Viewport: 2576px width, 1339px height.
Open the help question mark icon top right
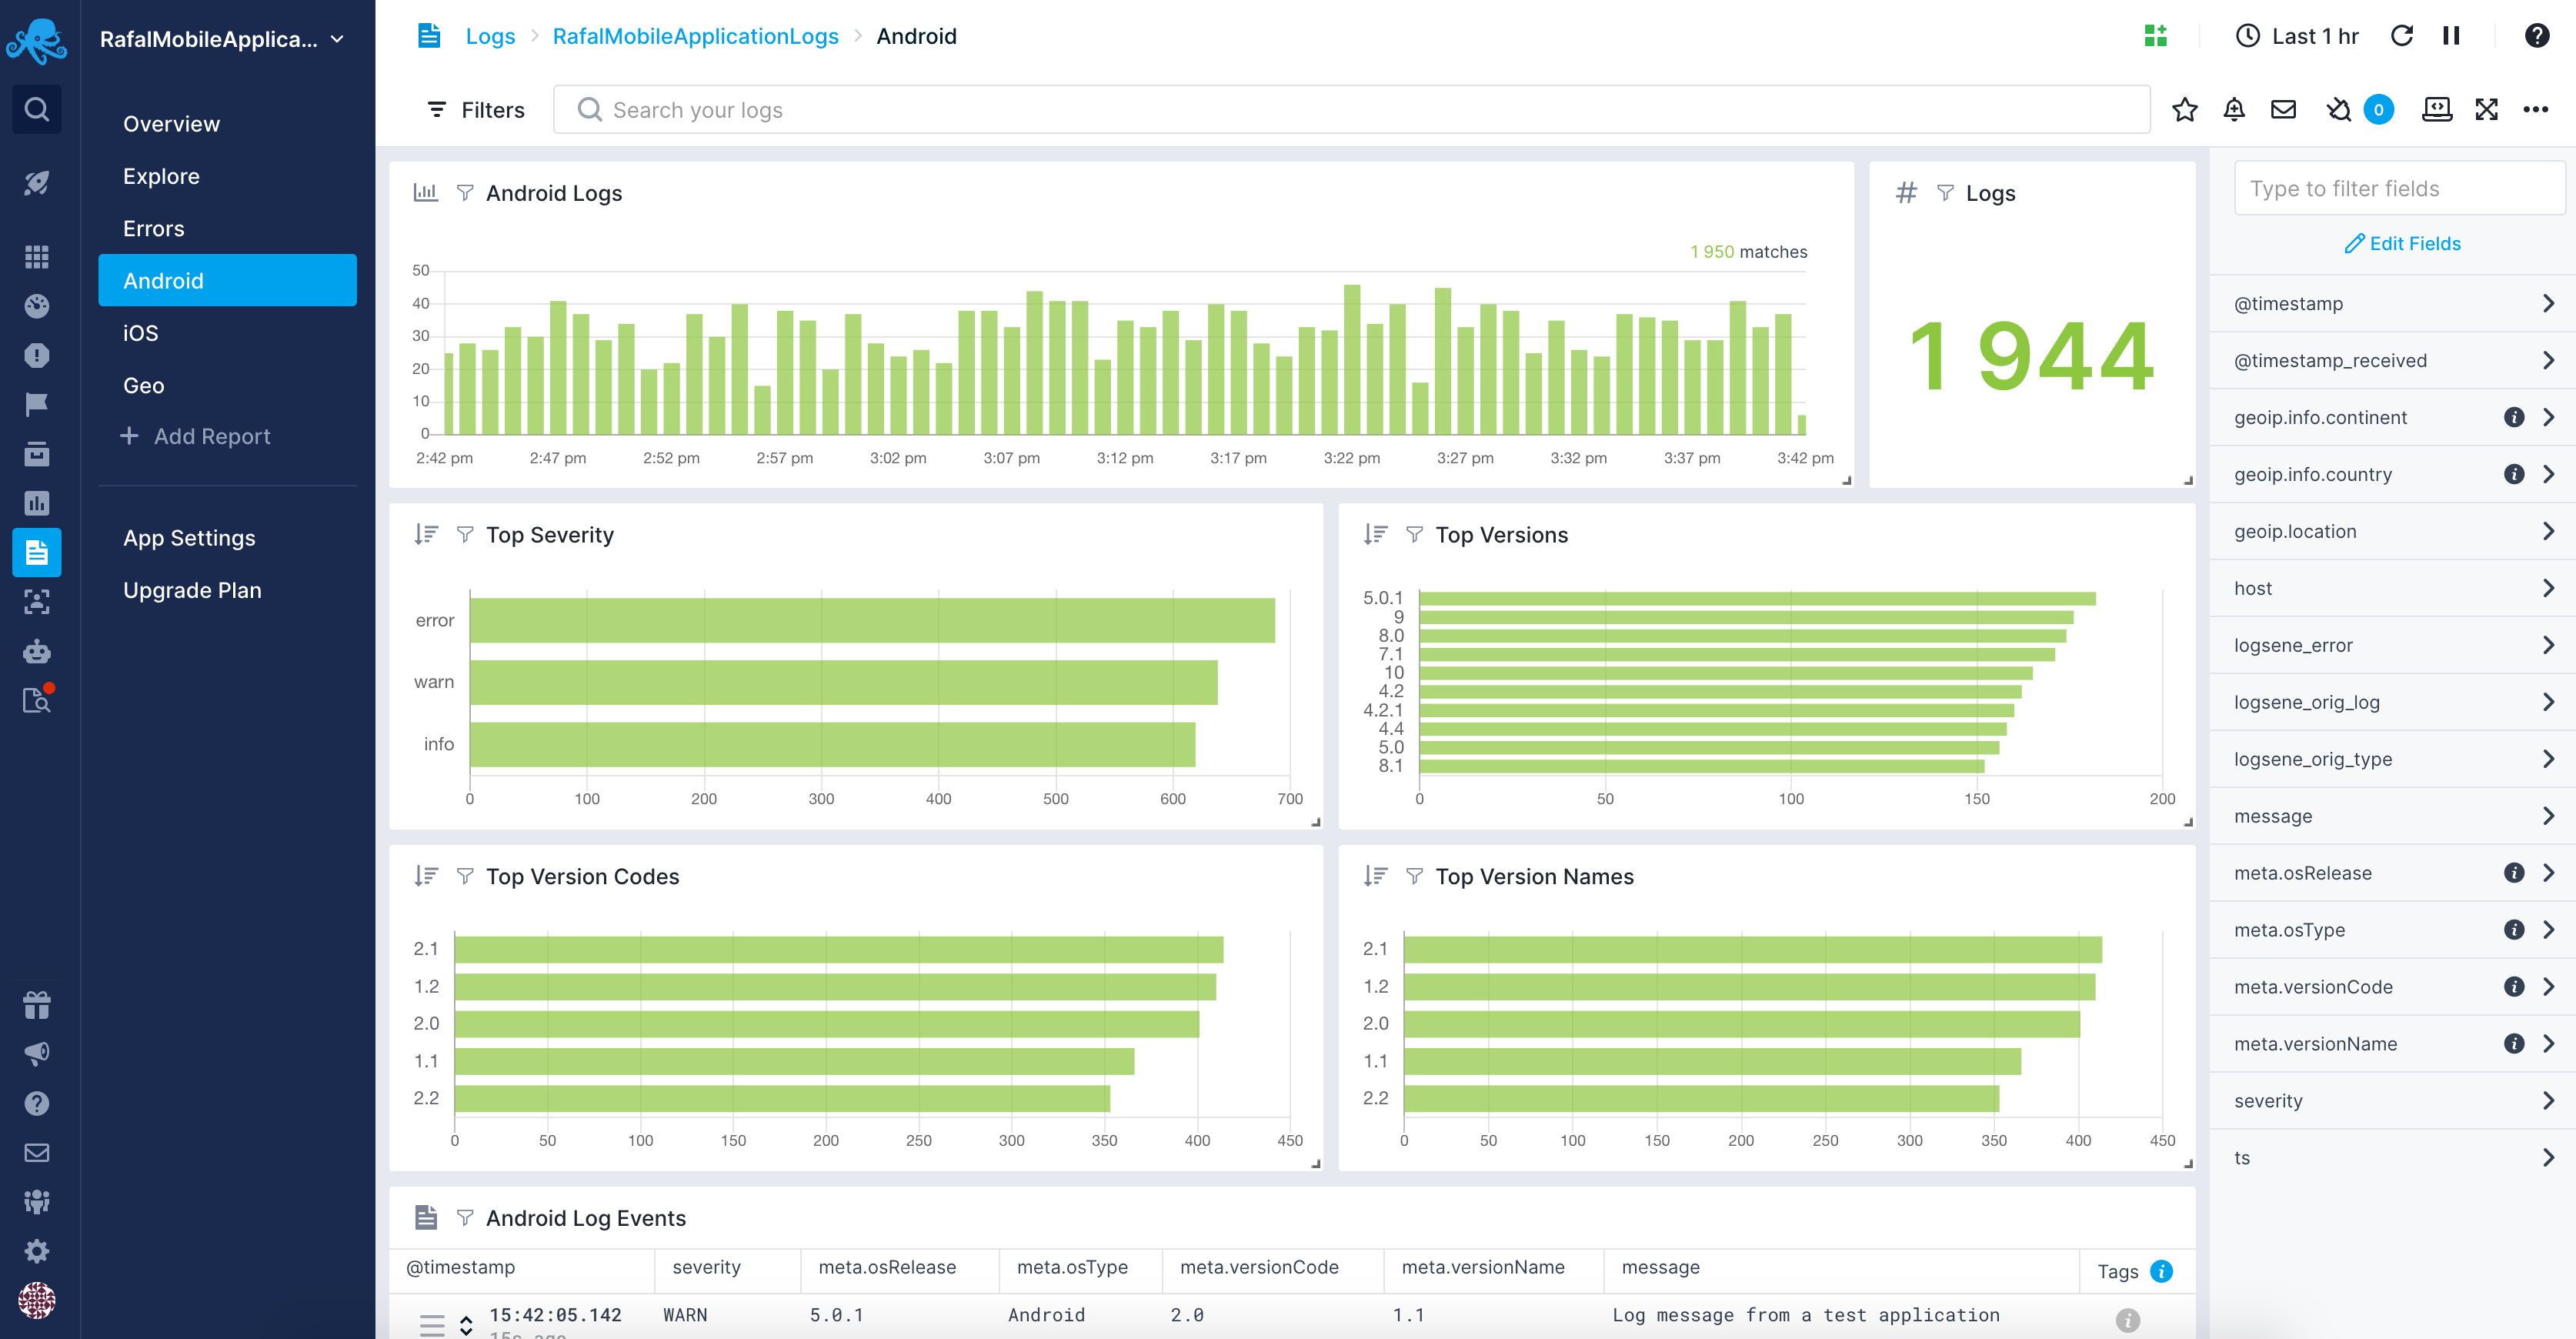[x=2536, y=36]
